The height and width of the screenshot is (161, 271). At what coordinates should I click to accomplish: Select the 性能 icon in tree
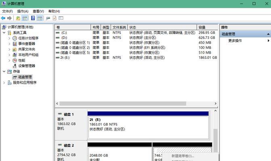[15, 60]
